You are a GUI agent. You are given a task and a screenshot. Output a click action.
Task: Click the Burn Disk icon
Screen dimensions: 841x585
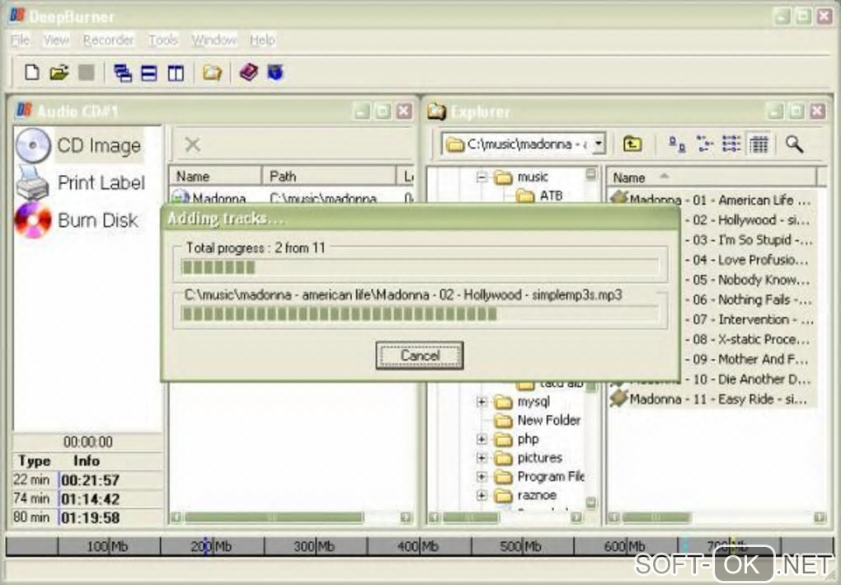pos(33,220)
